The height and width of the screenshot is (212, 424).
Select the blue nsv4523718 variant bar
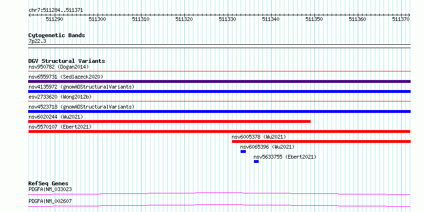(x=219, y=111)
